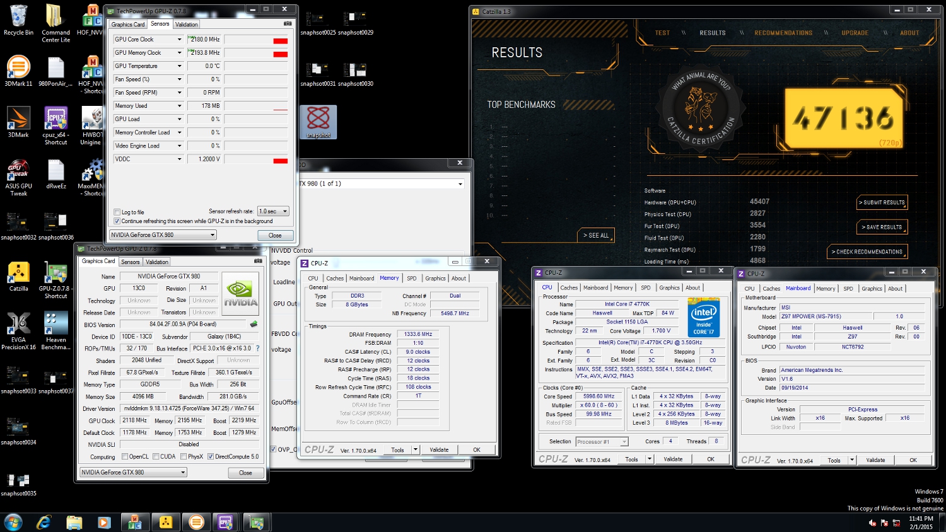The image size is (946, 532).
Task: Toggle CUDA computing checkbox
Action: [x=156, y=456]
